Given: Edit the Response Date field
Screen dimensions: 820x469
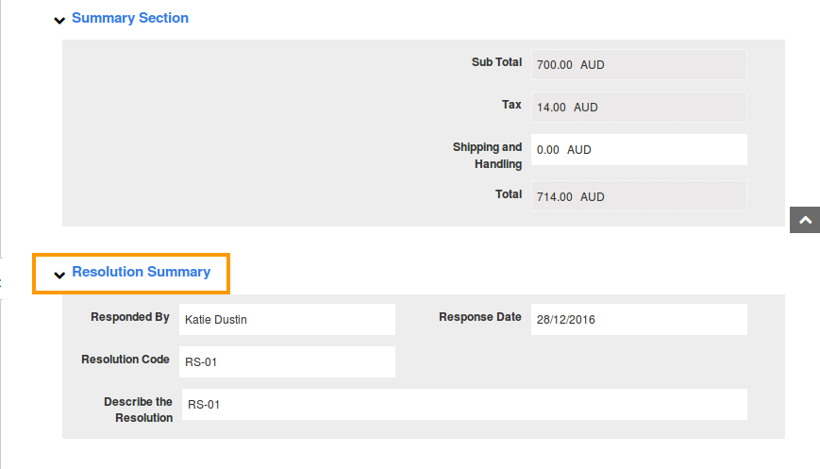Looking at the screenshot, I should (639, 320).
